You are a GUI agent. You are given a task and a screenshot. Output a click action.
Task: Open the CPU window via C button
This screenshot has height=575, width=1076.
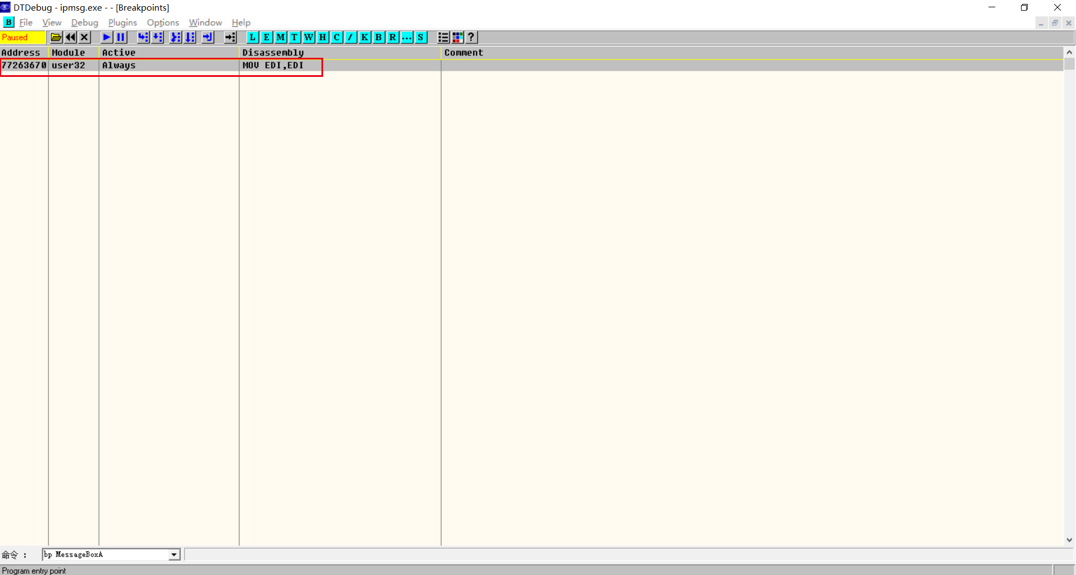click(337, 38)
